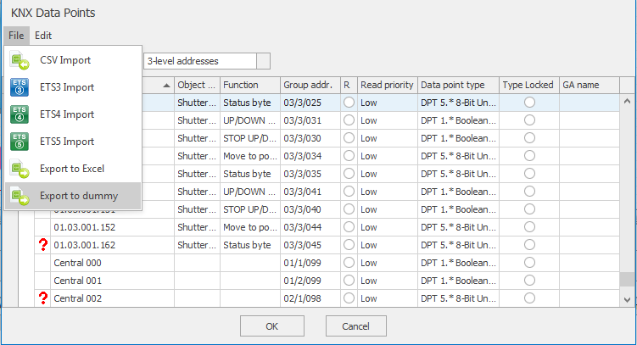Click Function cell in row 03/3/040
This screenshot has height=345, width=637.
(x=250, y=209)
